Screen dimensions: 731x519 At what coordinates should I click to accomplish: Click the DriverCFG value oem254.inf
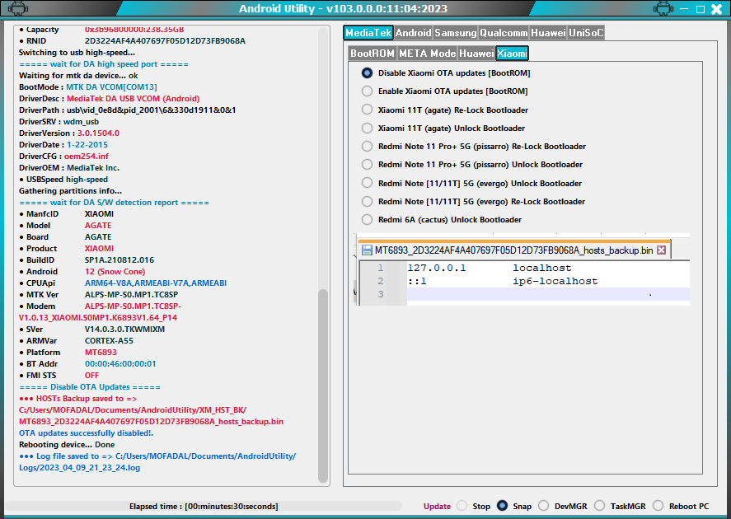(x=87, y=156)
